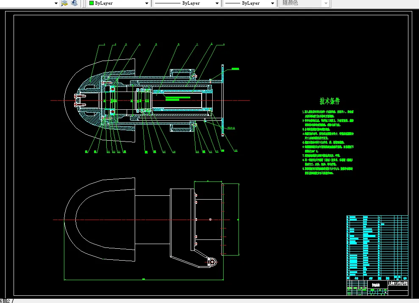
Task: Expand the linetype ByLayer dropdown arrow
Action: (x=217, y=3)
